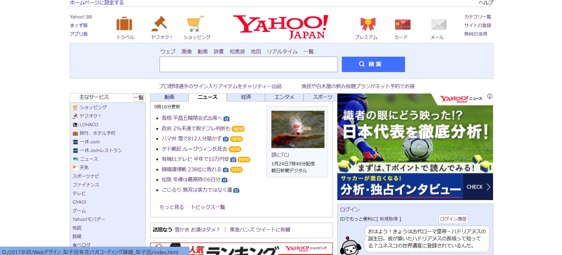Click the shopping cart icon in sidebar
562x255 pixels.
(75, 107)
